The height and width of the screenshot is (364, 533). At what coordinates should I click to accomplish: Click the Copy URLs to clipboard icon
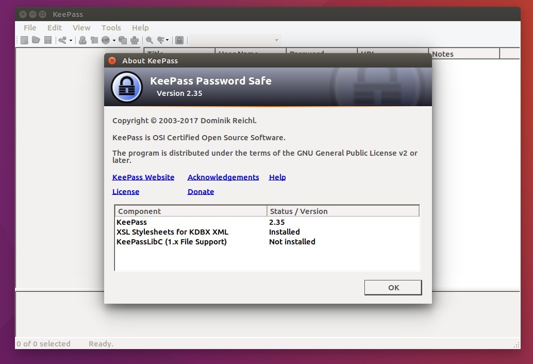tap(123, 40)
